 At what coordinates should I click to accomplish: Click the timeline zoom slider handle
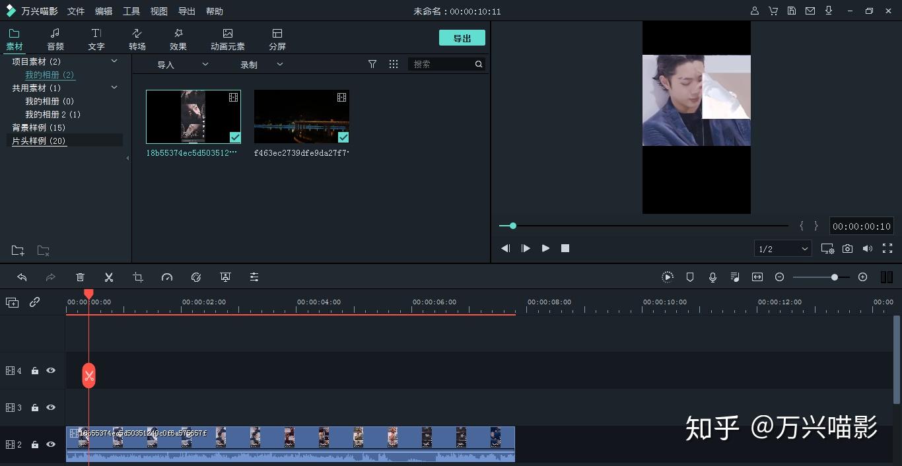[835, 277]
